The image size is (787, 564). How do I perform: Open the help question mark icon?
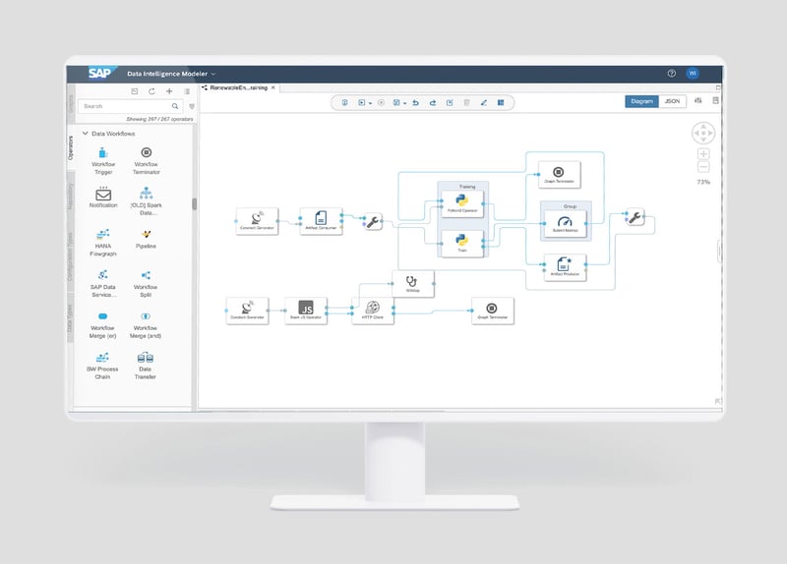pyautogui.click(x=672, y=73)
